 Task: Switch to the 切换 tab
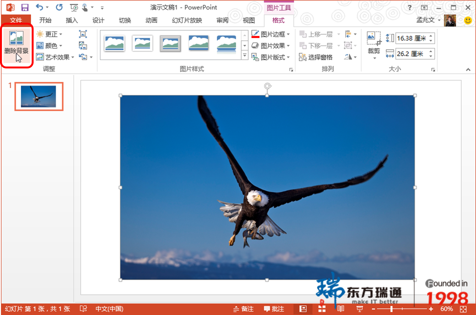pos(125,20)
